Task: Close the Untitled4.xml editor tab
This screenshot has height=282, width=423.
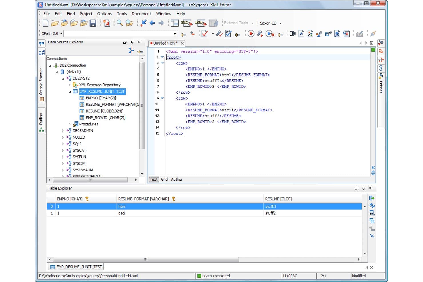Action: pos(182,43)
